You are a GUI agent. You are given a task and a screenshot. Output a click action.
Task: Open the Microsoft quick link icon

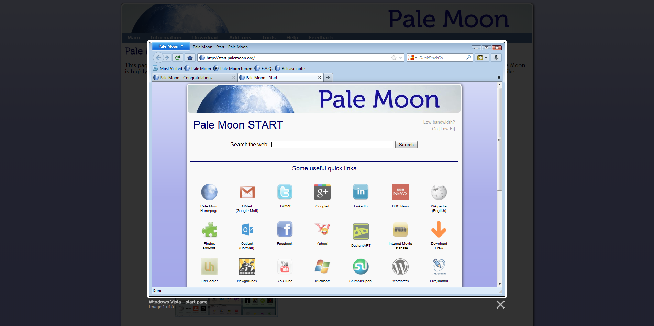(322, 267)
